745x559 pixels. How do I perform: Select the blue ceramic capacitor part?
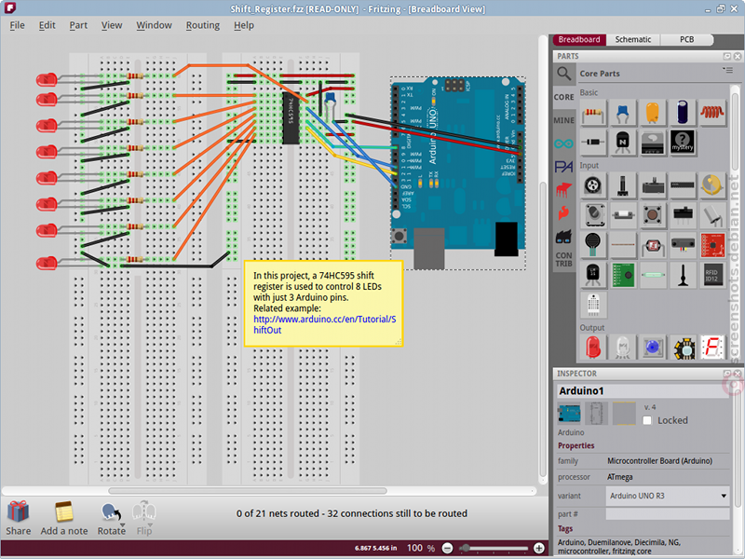(622, 113)
